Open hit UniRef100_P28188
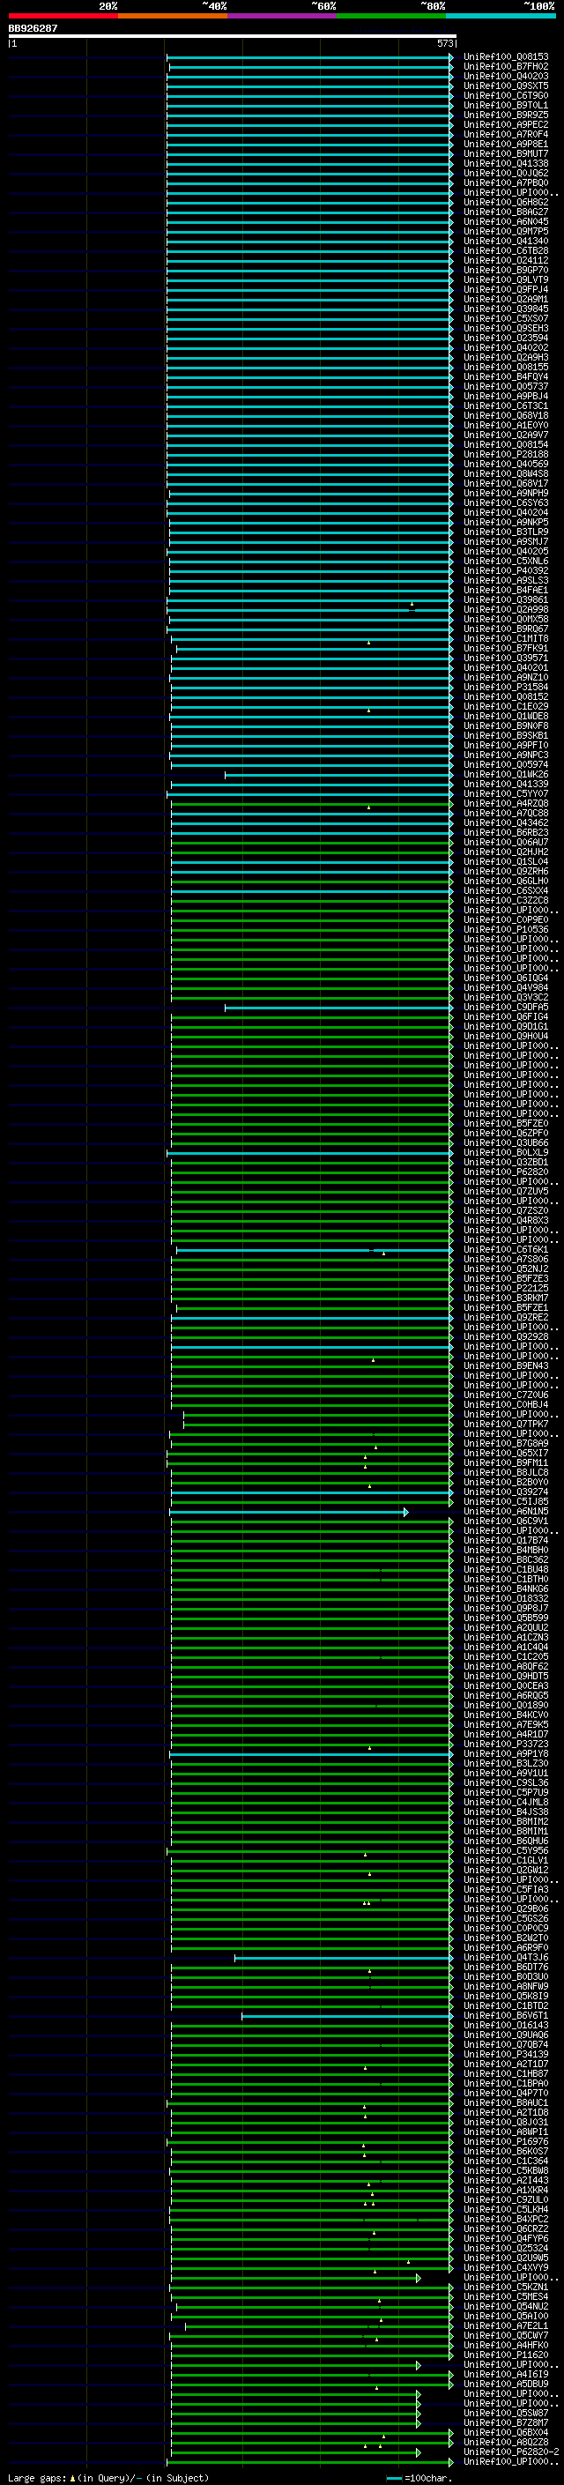Image resolution: width=564 pixels, height=2485 pixels. (506, 454)
